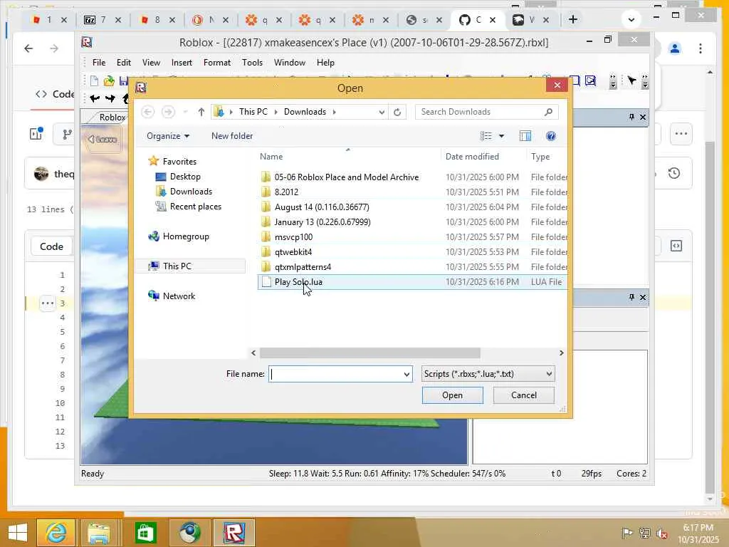Open Windows Store from taskbar
The width and height of the screenshot is (729, 547).
145,533
